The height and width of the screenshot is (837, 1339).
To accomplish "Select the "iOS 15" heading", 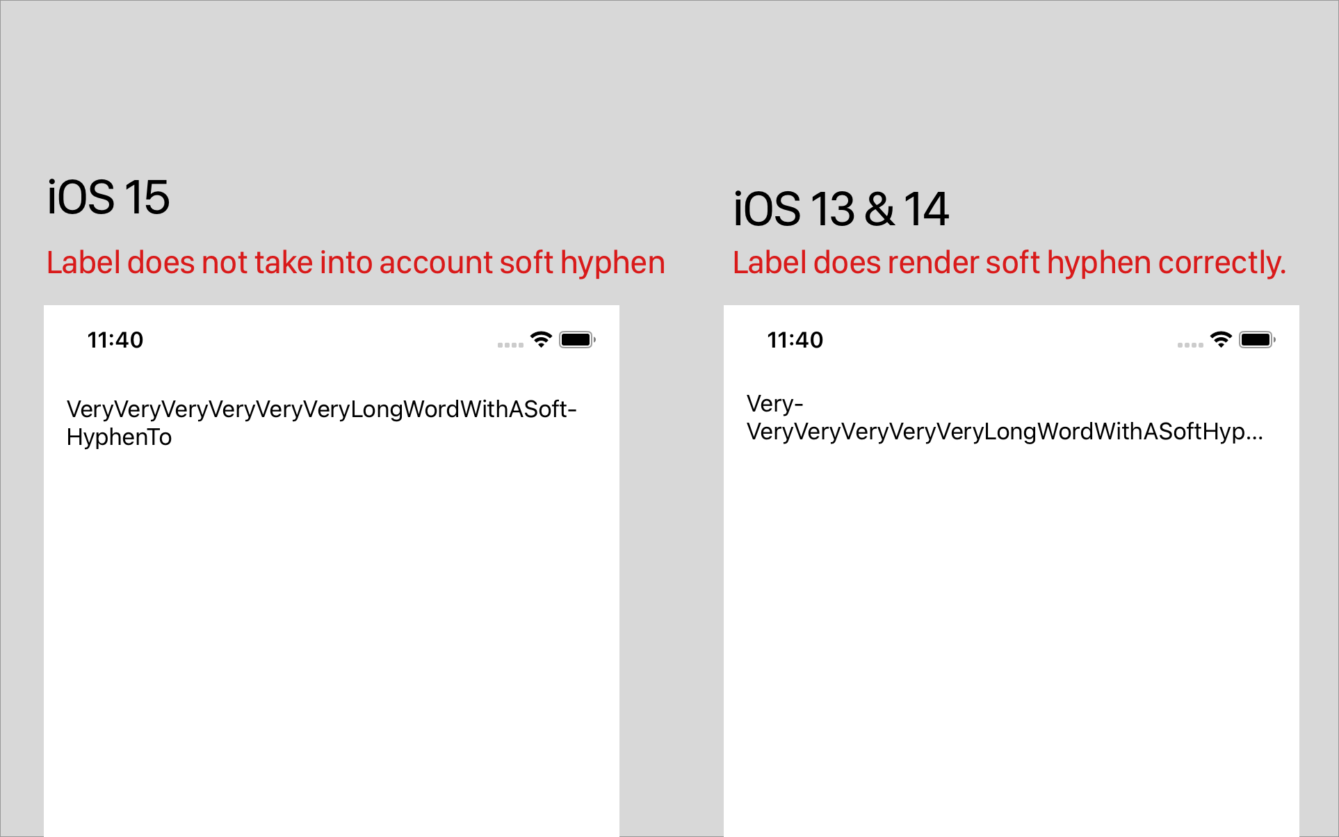I will pyautogui.click(x=108, y=197).
